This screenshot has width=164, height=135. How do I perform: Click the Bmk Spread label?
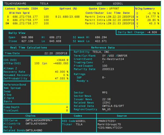[x=12, y=88]
